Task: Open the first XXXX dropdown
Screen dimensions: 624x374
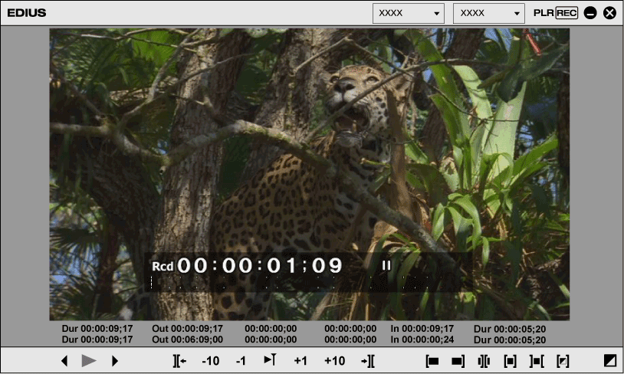Action: 409,13
